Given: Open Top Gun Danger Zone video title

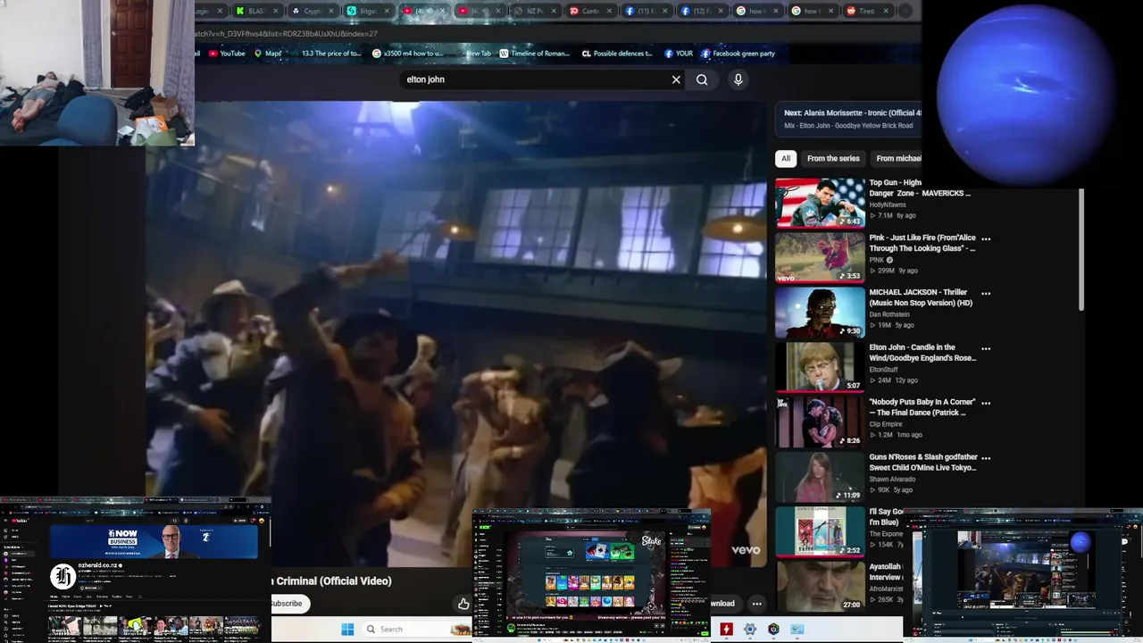Looking at the screenshot, I should (x=920, y=188).
